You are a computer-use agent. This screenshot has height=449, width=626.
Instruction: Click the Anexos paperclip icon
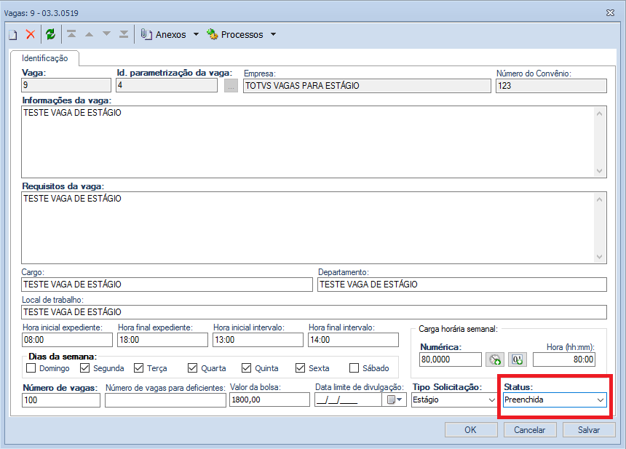(146, 34)
